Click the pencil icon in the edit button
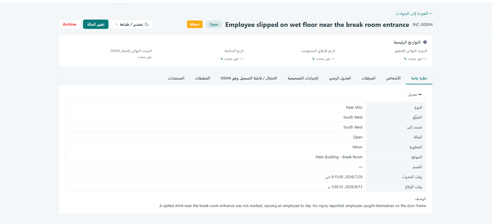The height and width of the screenshot is (224, 494). [x=420, y=94]
